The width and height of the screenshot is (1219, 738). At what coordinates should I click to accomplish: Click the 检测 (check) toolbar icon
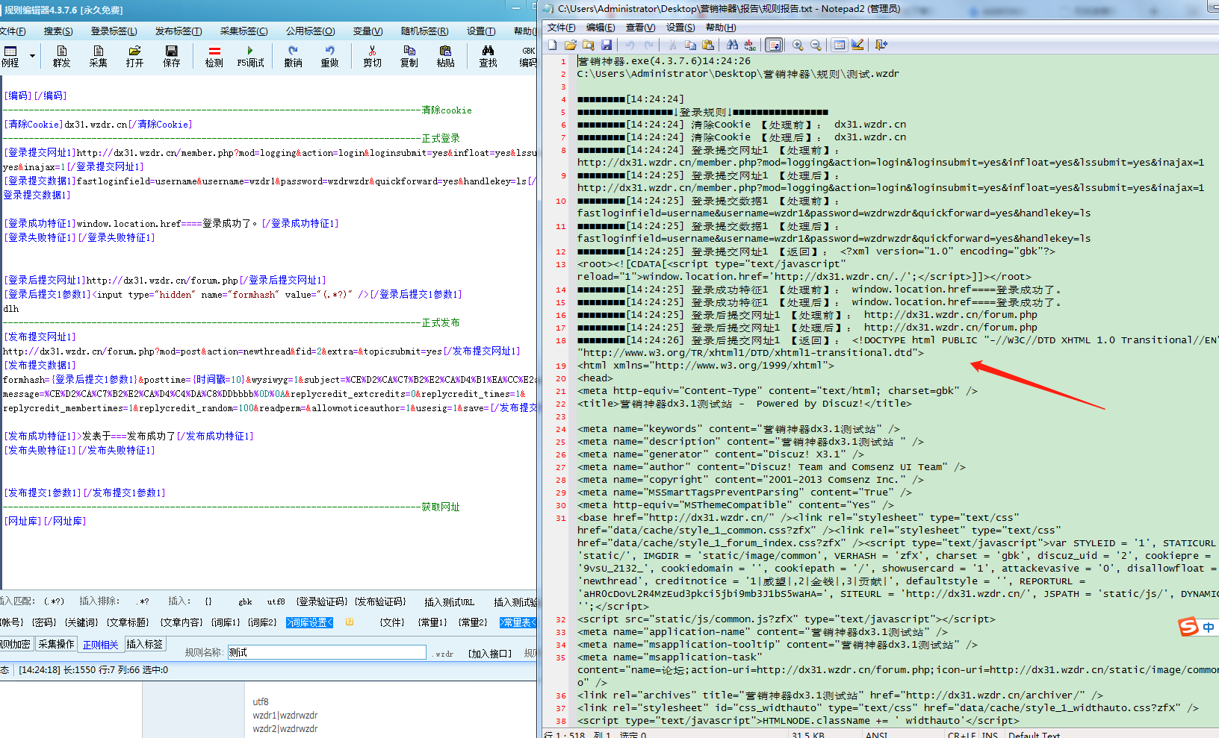[x=214, y=56]
